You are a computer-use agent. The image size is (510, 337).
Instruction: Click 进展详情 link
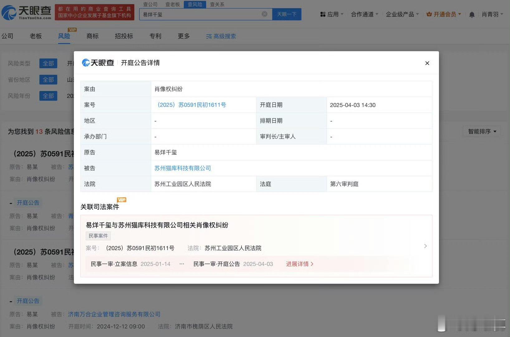click(300, 264)
